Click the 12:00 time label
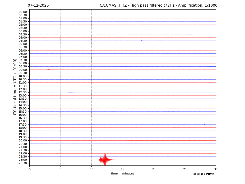Screen dimensions: 245x184 click(23, 89)
